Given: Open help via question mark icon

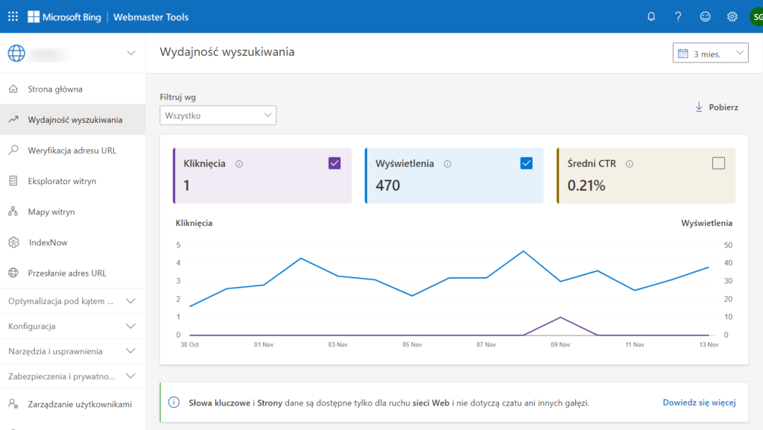Looking at the screenshot, I should 678,16.
